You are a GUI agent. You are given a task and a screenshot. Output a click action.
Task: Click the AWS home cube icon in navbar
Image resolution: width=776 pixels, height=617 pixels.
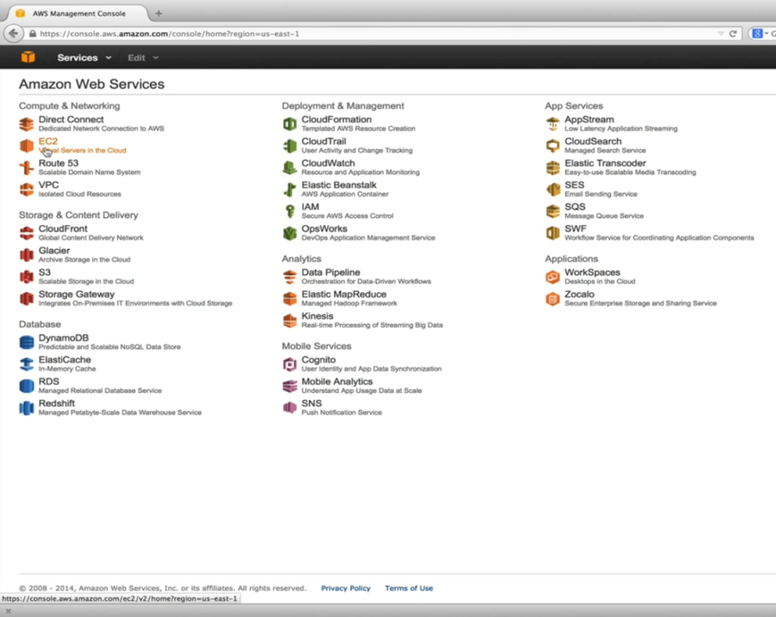pos(28,57)
